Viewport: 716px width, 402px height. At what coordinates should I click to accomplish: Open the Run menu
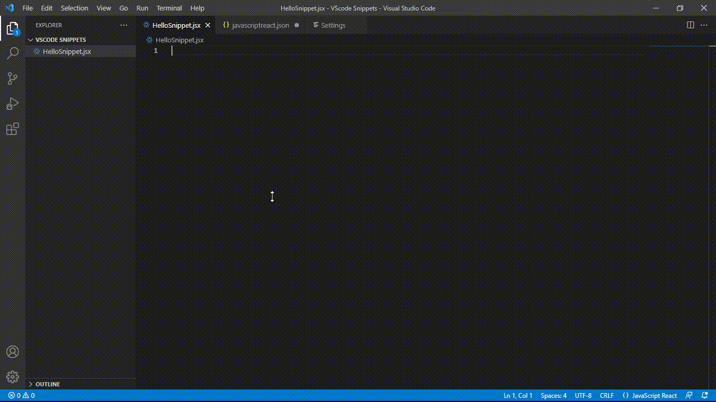pos(142,8)
